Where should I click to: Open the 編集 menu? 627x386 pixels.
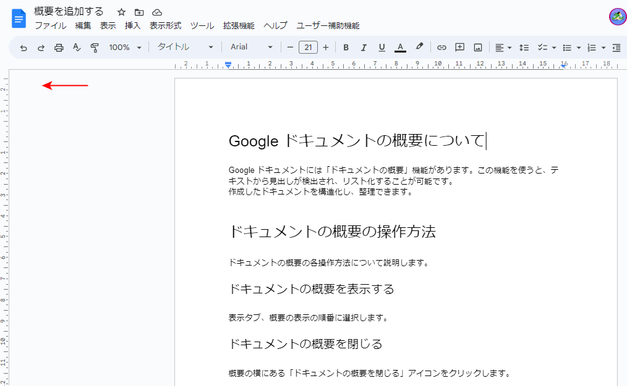click(83, 25)
